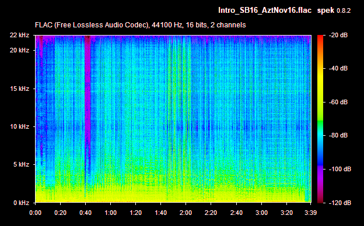Click the 5 kHz frequency label
This screenshot has height=226, width=364.
pos(21,165)
